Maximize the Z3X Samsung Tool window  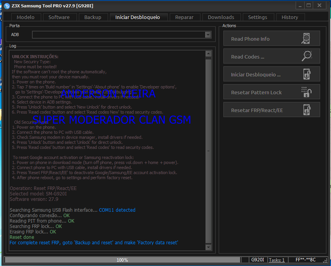pyautogui.click(x=308, y=6)
